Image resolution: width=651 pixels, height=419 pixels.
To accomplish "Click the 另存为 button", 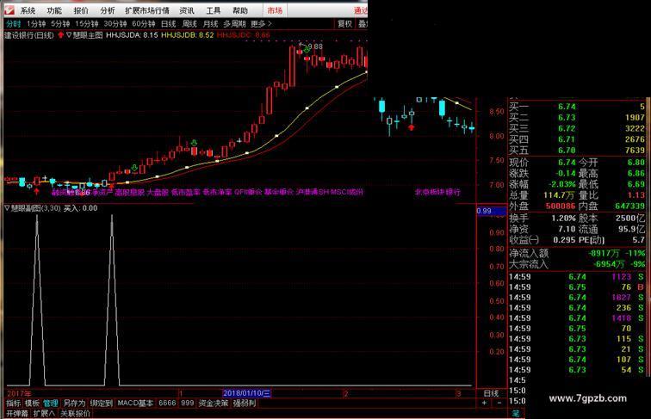I will click(x=74, y=403).
